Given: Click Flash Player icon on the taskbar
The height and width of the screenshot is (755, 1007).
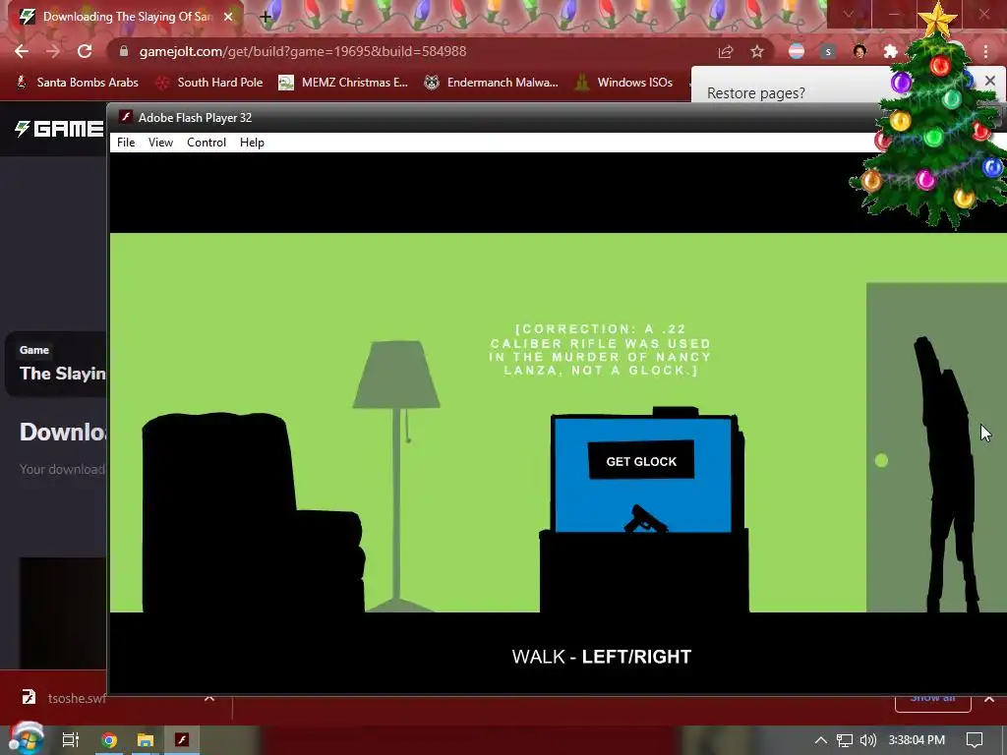Looking at the screenshot, I should coord(182,740).
